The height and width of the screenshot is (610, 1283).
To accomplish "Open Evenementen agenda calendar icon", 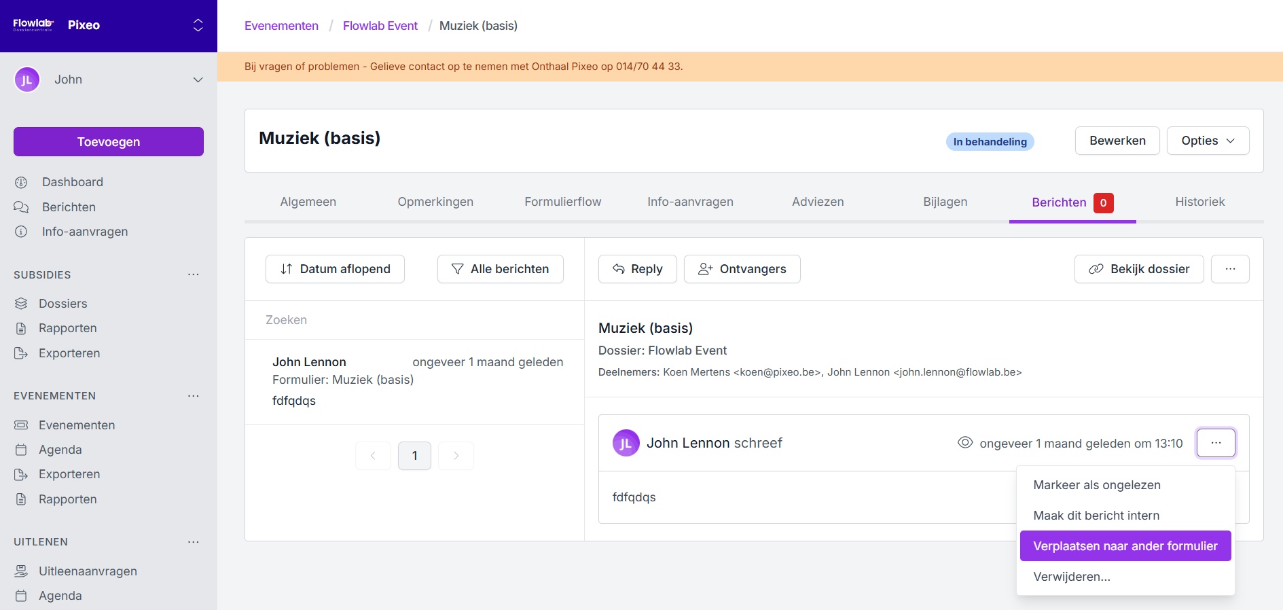I will pyautogui.click(x=21, y=450).
